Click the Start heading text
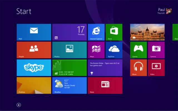 [x=24, y=11]
